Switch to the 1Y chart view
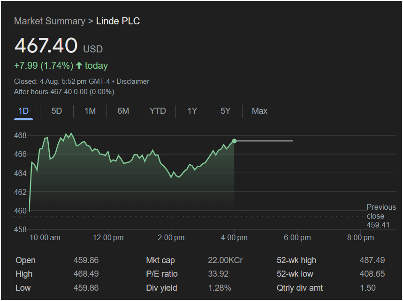This screenshot has height=301, width=403. (x=192, y=111)
